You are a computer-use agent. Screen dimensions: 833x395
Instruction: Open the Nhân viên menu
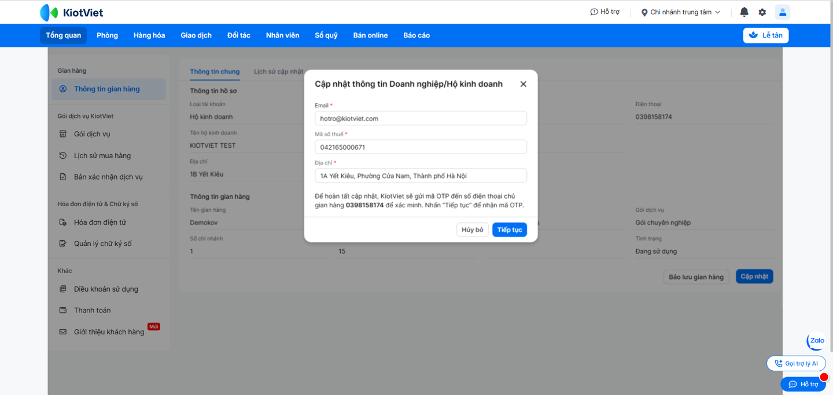[x=283, y=35]
